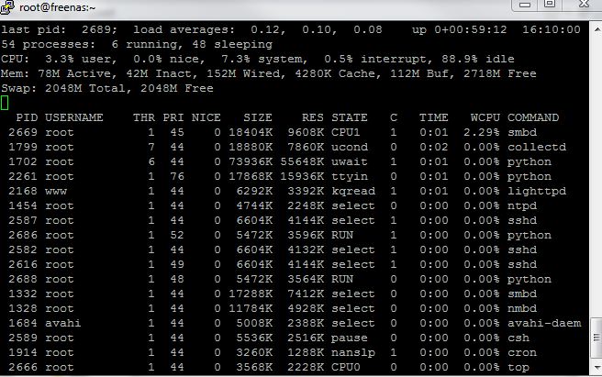Click the scrollbar down arrow

597,368
